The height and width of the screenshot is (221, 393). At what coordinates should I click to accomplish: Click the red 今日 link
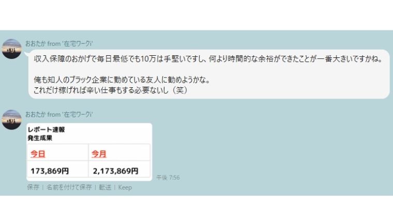click(x=38, y=154)
